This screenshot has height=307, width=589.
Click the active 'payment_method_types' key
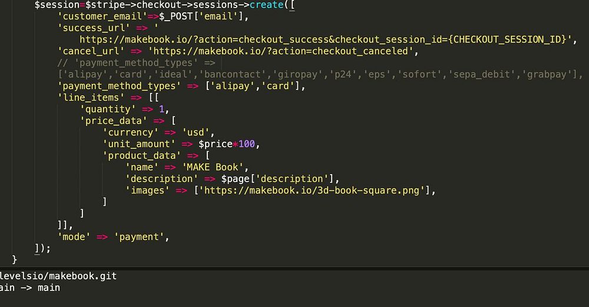click(x=119, y=86)
